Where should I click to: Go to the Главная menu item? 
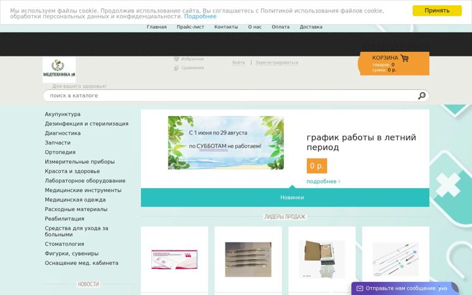tap(157, 27)
